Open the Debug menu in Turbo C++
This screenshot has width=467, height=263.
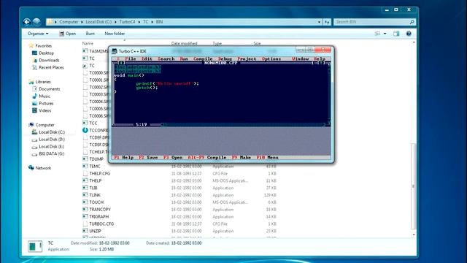(225, 58)
